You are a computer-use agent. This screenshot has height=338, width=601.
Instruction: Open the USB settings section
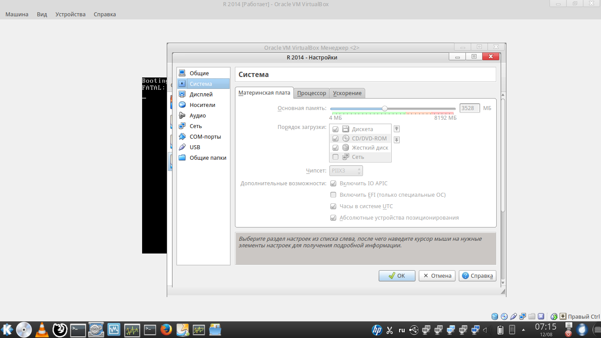click(194, 147)
